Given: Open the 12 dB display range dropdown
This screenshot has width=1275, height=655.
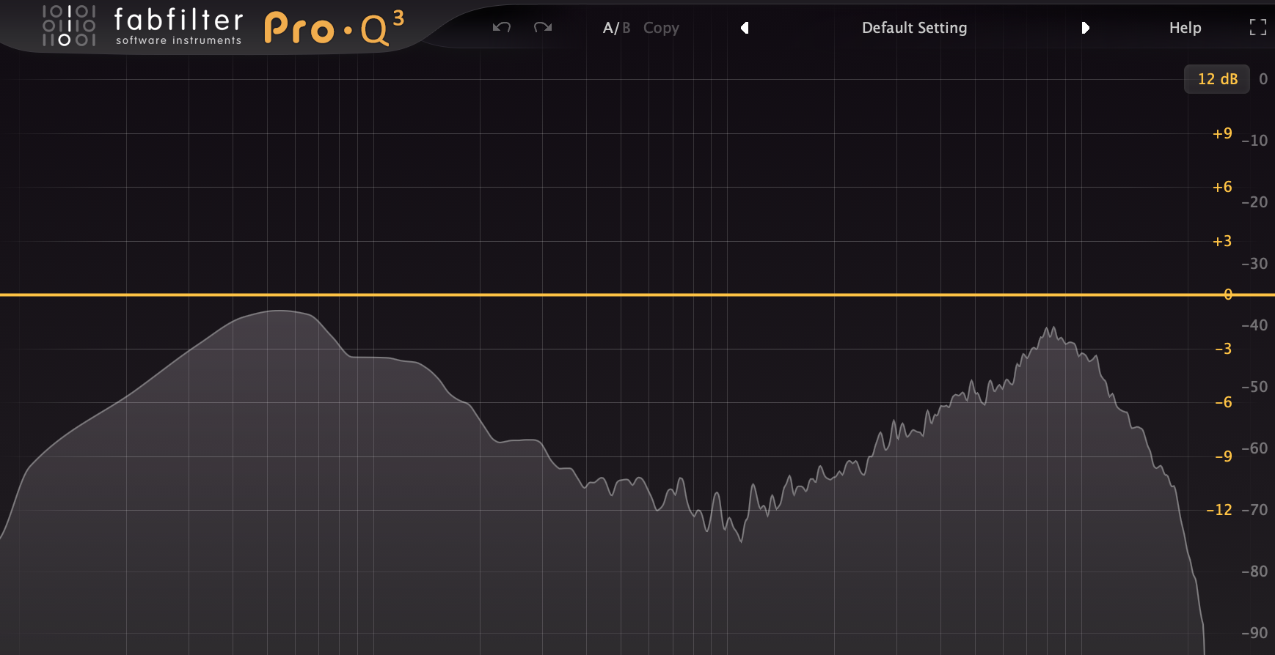Looking at the screenshot, I should (x=1217, y=79).
